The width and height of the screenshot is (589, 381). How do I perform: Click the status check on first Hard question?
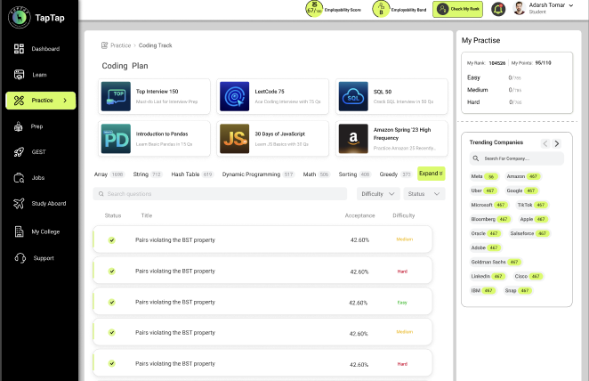point(111,272)
